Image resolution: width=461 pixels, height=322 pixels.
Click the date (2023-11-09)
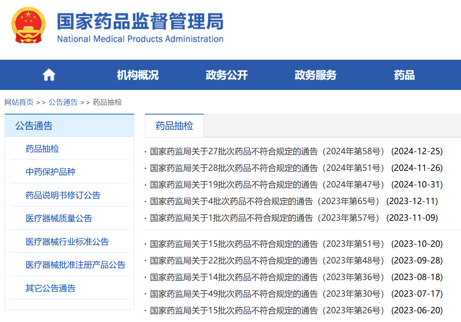[x=412, y=218]
